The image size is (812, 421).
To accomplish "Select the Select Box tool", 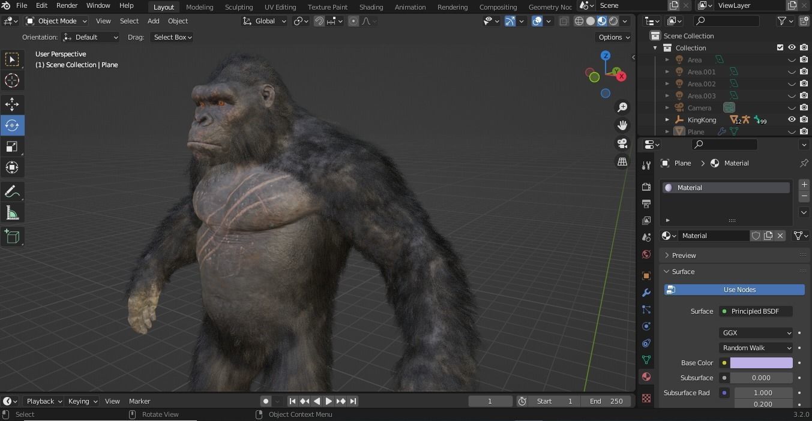I will pos(12,59).
